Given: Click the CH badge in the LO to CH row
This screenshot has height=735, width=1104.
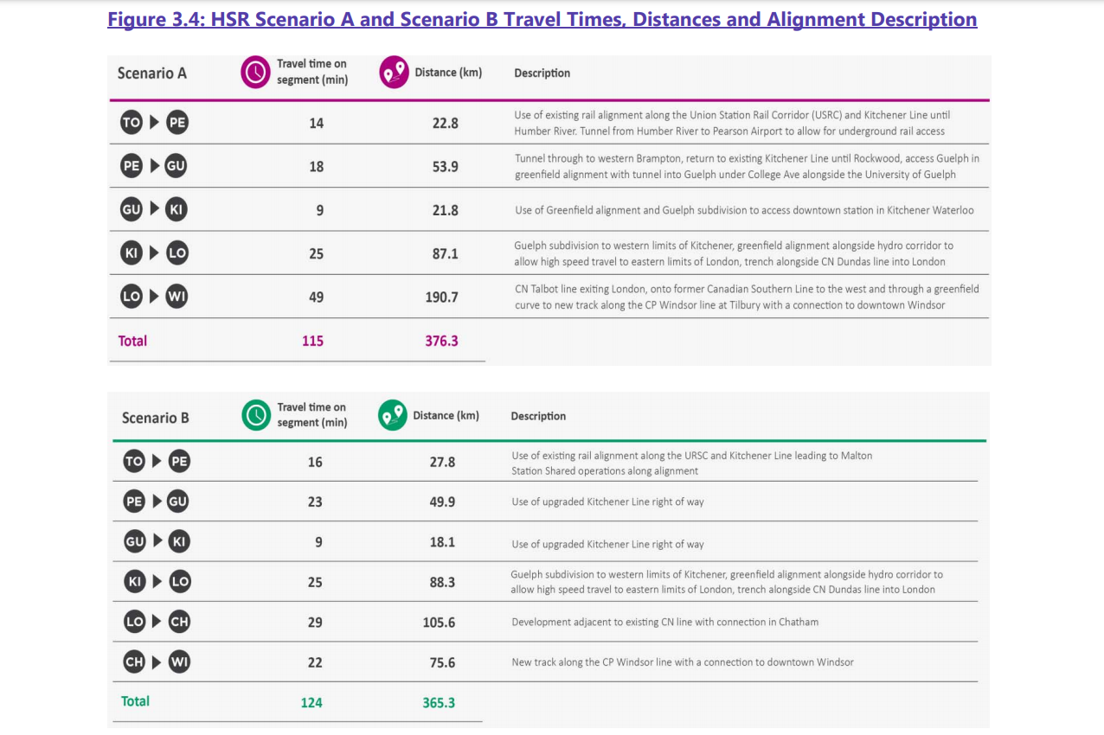Looking at the screenshot, I should 179,622.
